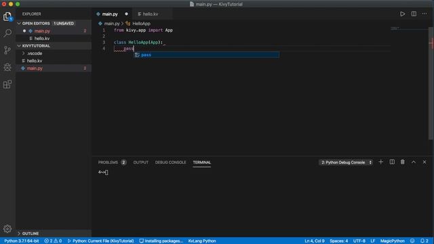
Task: Click the feedback smiley in status bar
Action: click(412, 241)
